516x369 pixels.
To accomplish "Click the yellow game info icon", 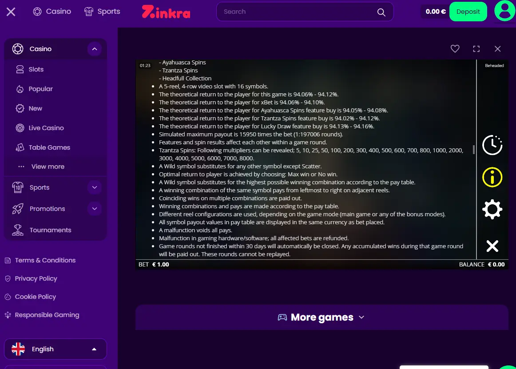I will 492,177.
